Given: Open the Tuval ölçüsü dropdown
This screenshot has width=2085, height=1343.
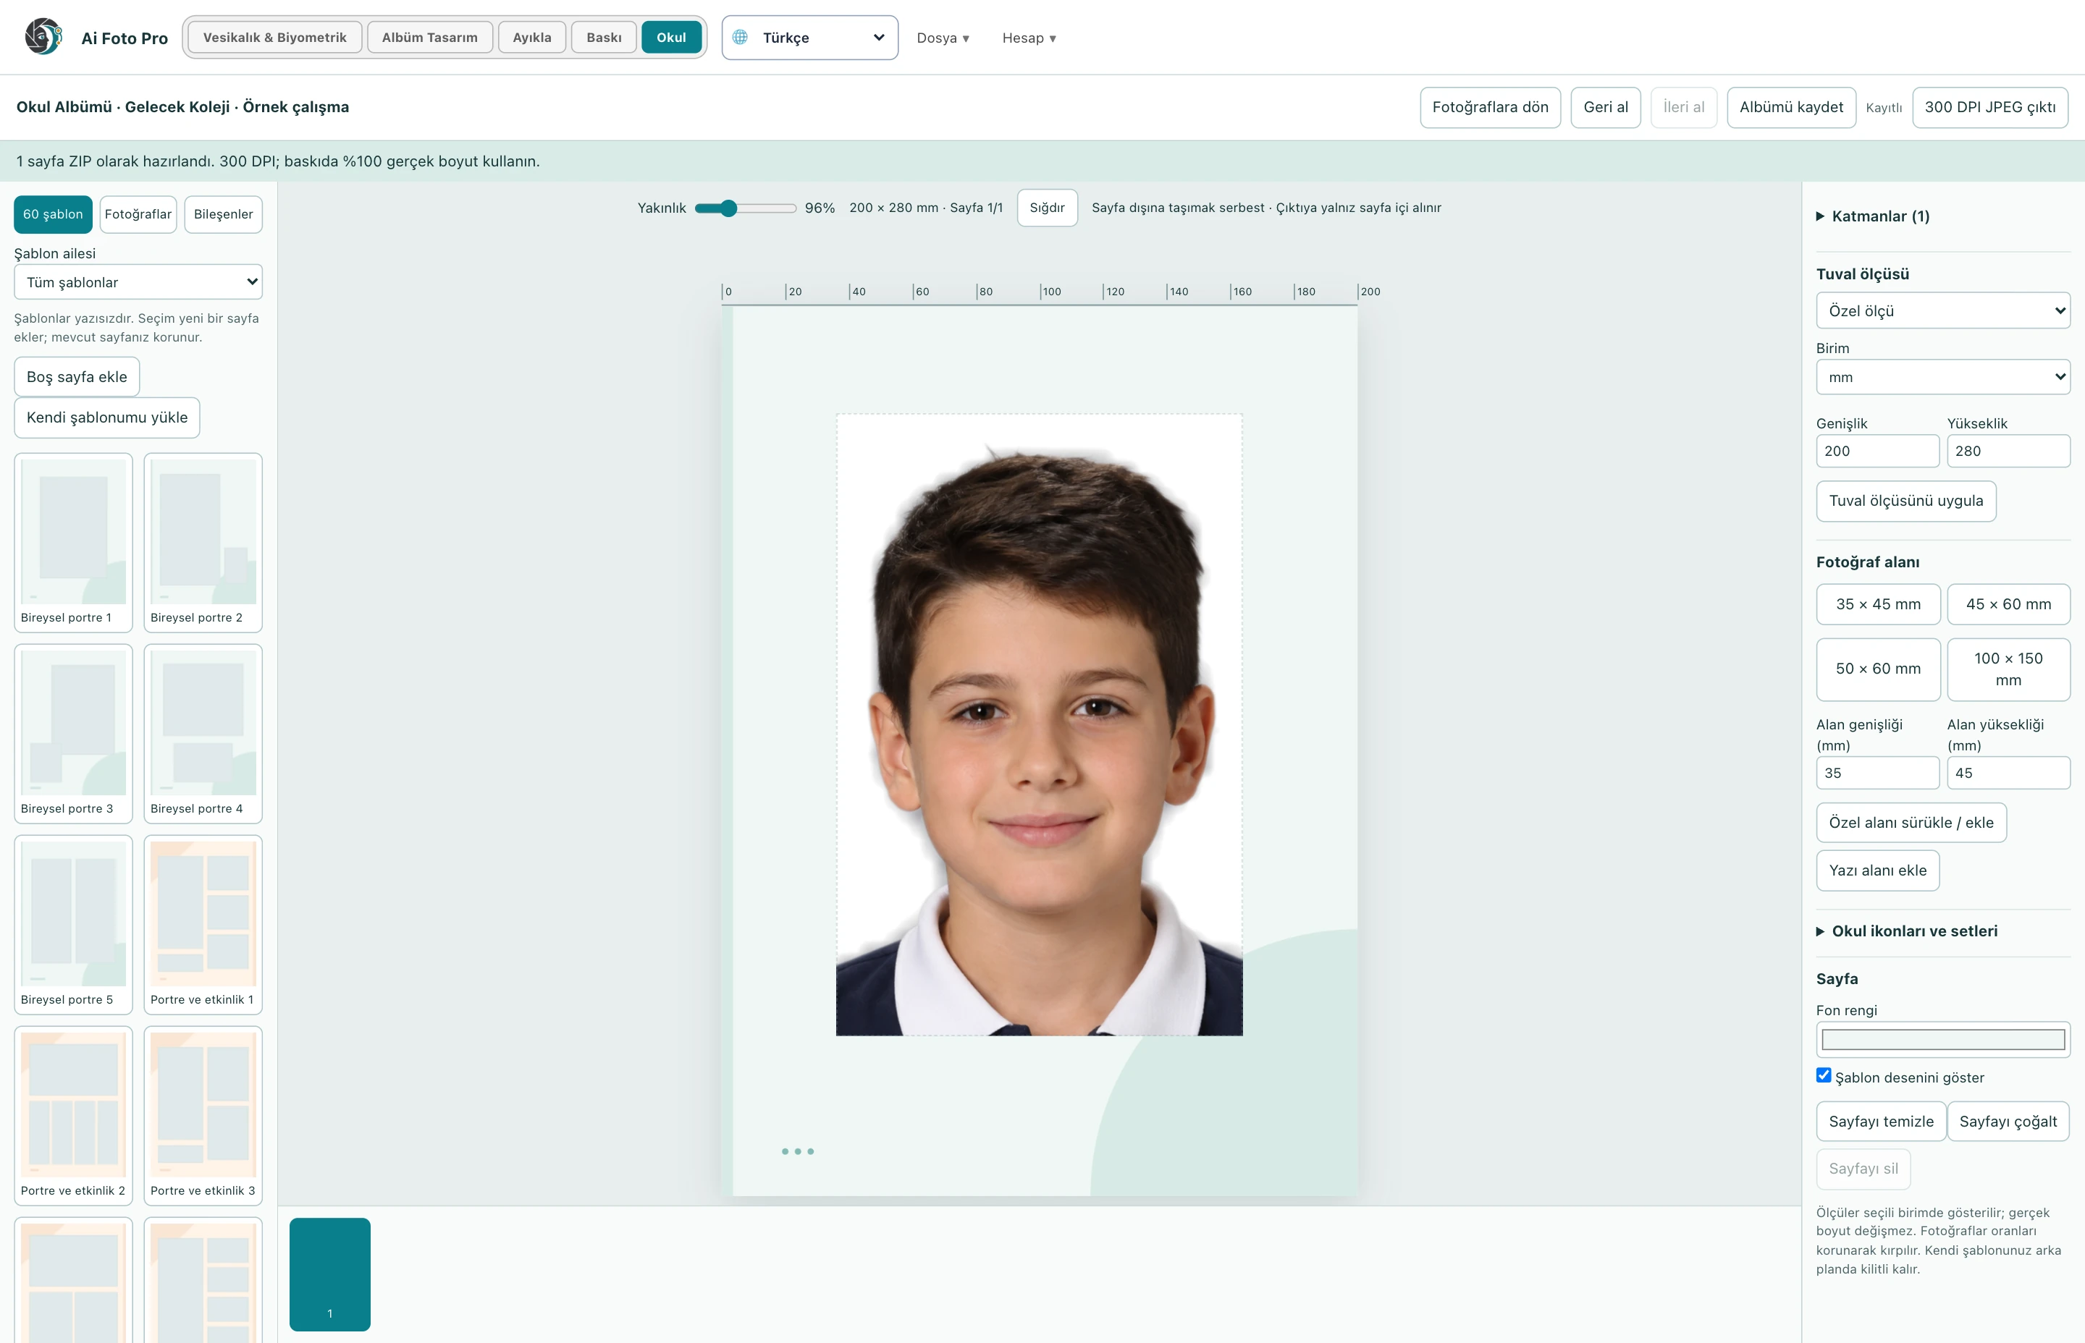Looking at the screenshot, I should 1943,310.
